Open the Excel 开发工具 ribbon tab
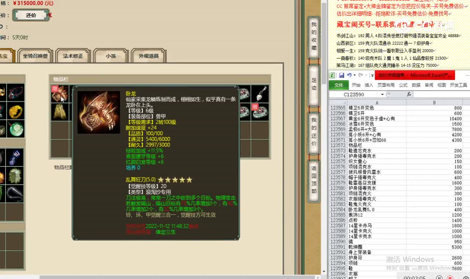This screenshot has height=279, width=470. point(458,85)
